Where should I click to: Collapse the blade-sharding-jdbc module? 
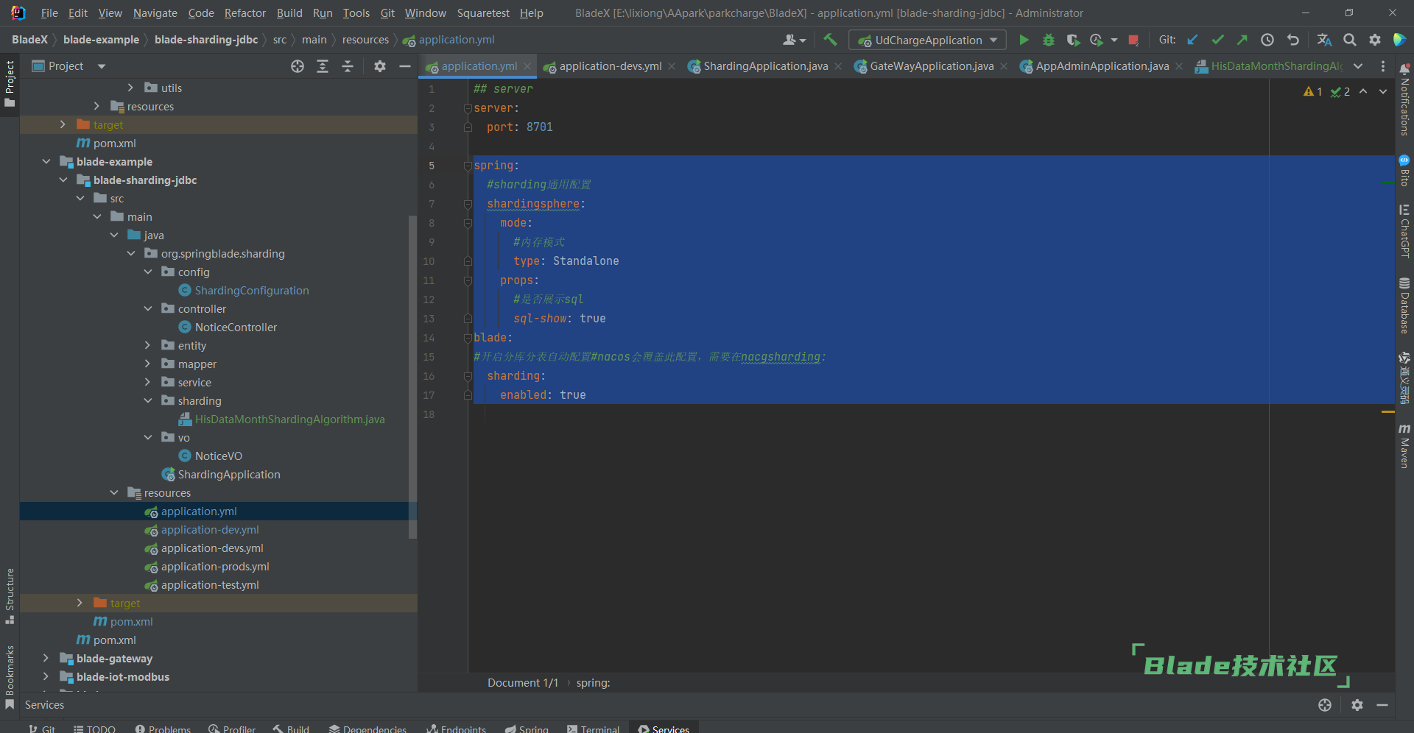63,180
